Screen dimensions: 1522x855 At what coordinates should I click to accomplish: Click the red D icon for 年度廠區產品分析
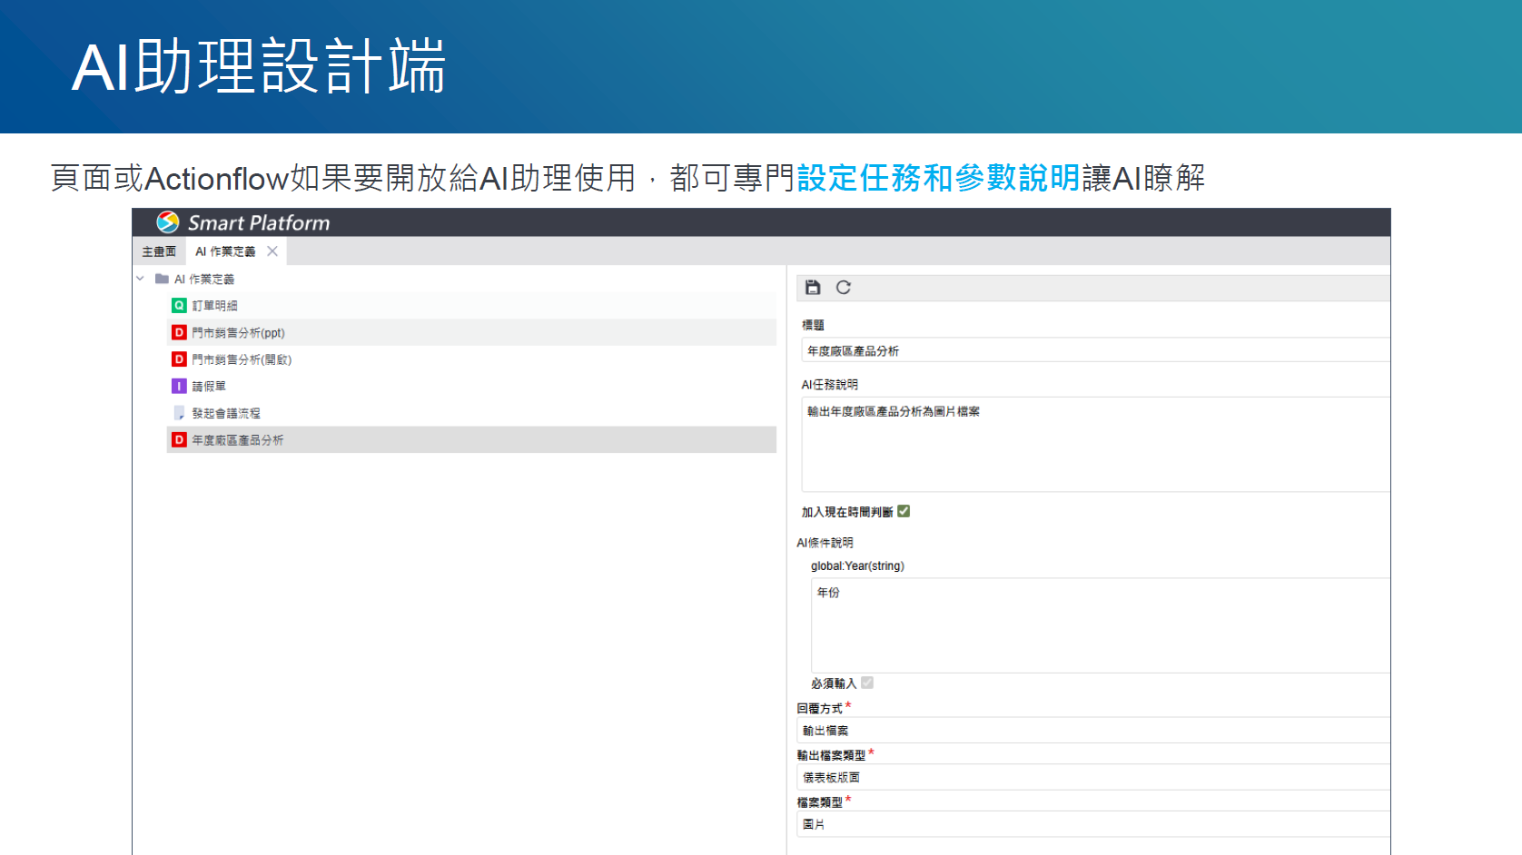pos(178,439)
